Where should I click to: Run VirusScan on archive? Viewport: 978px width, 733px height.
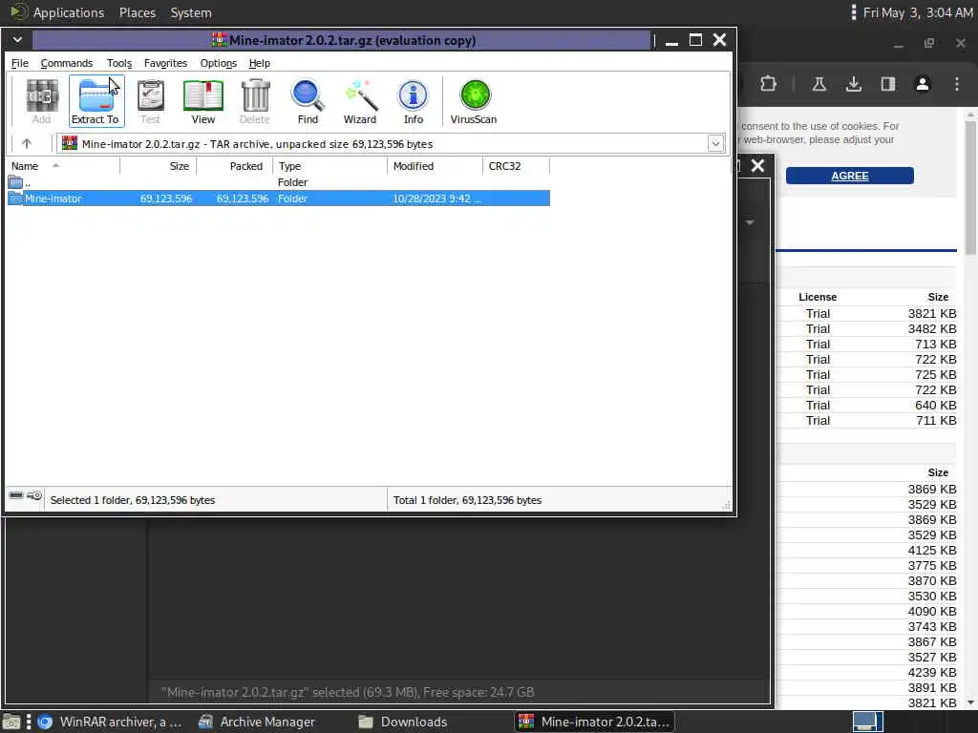[x=474, y=101]
